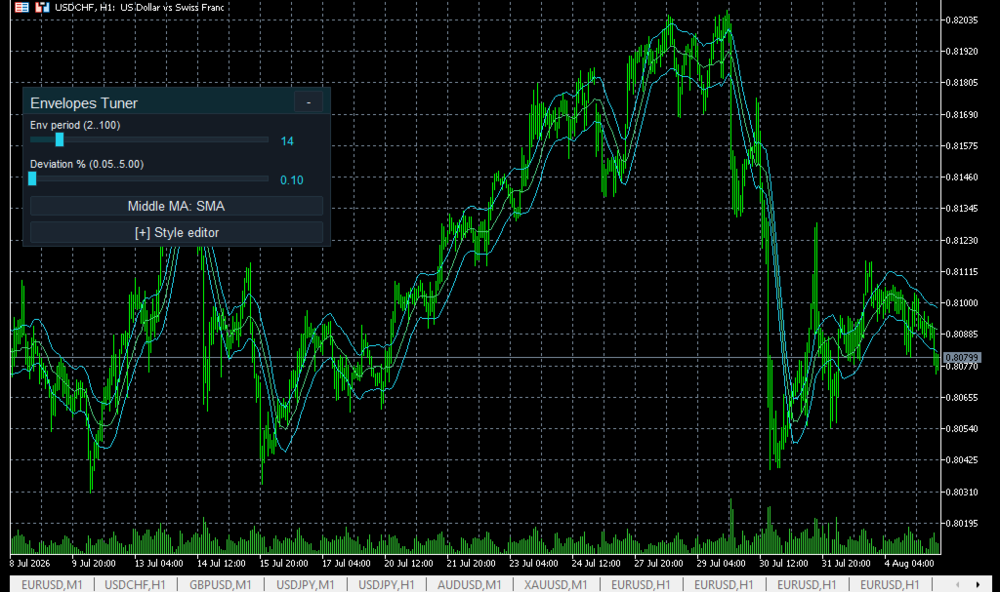Image resolution: width=1000 pixels, height=592 pixels.
Task: Collapse the Envelopes Tuner panel with the minus button
Action: 308,102
